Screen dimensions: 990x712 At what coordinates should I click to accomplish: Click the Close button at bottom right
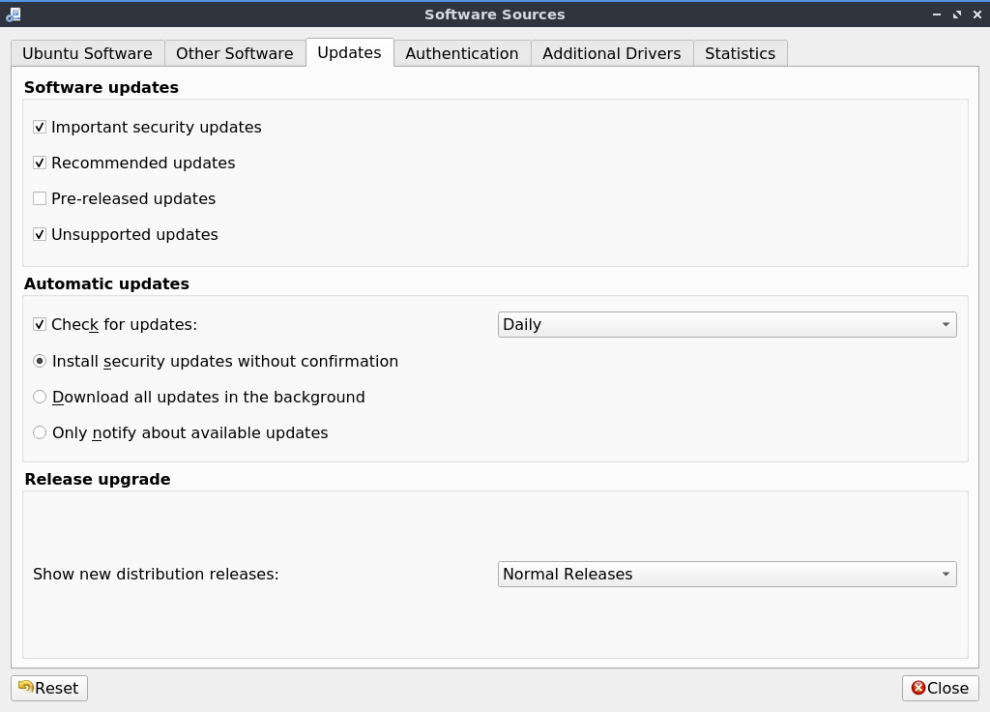[x=940, y=688]
